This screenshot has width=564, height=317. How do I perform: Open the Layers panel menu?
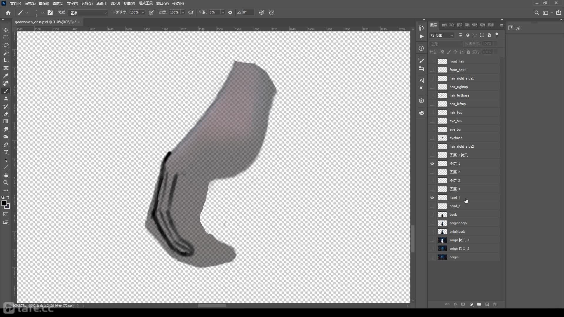point(502,25)
